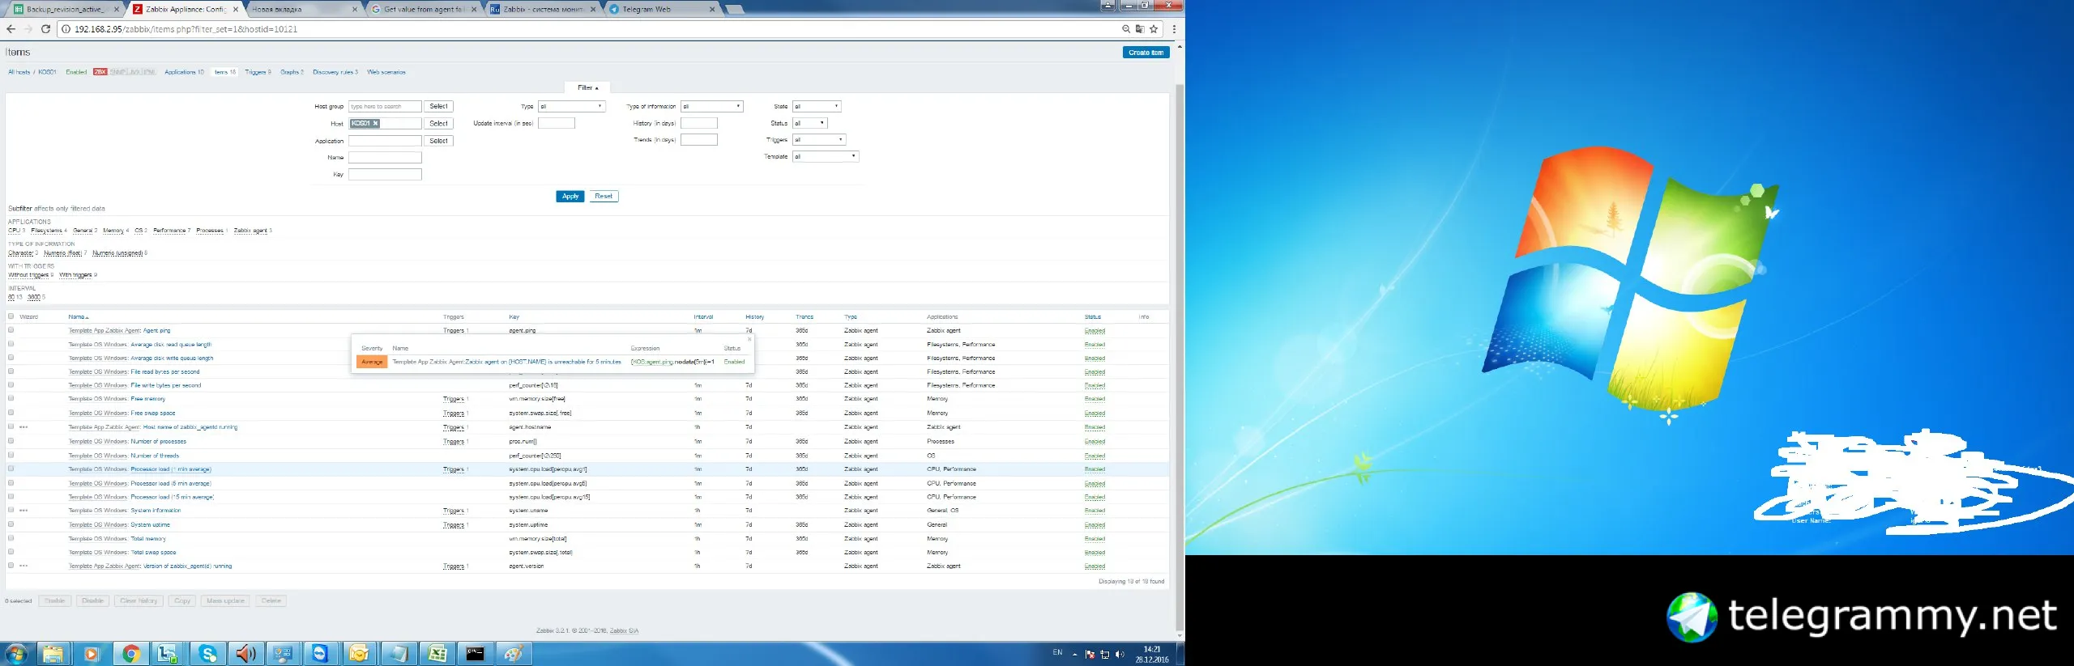Open wizard dots menu for System information item
This screenshot has width=2074, height=666.
click(x=23, y=511)
